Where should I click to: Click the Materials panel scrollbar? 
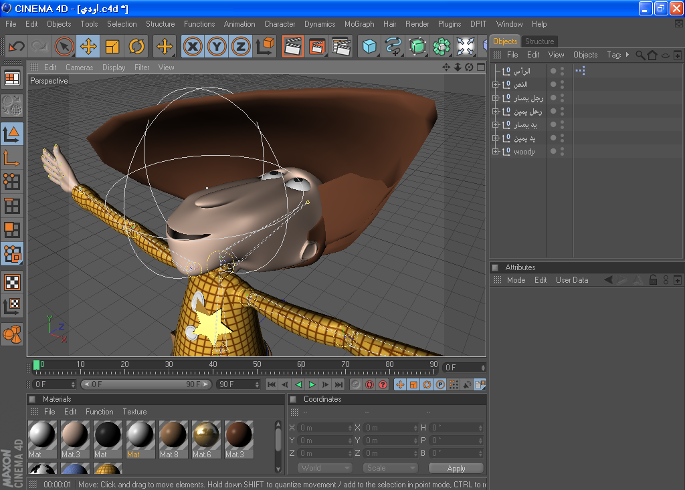click(278, 447)
